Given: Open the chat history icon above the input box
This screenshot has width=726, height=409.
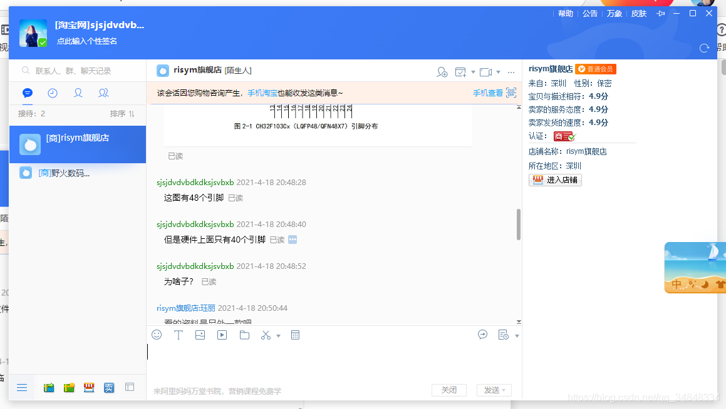Looking at the screenshot, I should (482, 335).
